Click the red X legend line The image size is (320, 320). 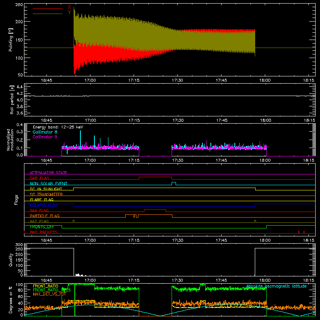pyautogui.click(x=48, y=8)
